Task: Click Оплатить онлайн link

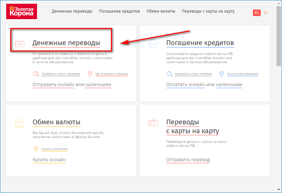Action: 185,85
